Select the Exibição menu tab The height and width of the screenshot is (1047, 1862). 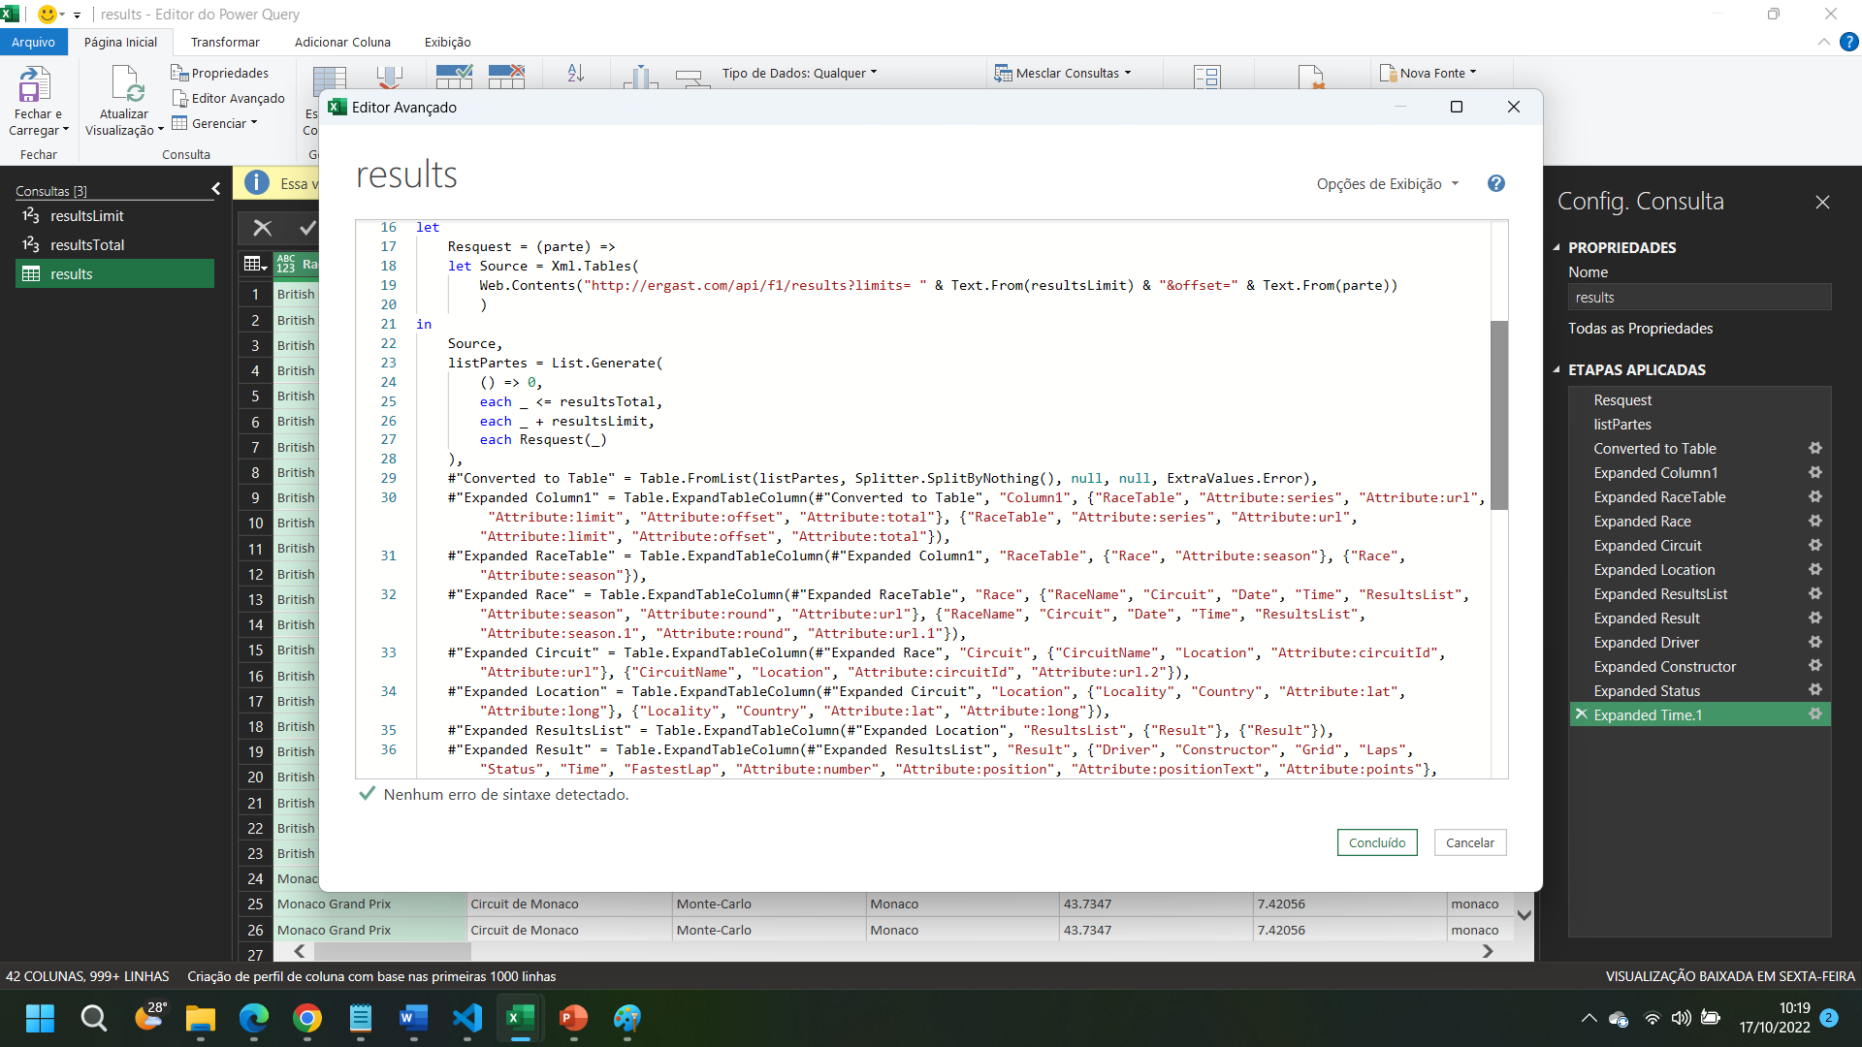tap(448, 43)
